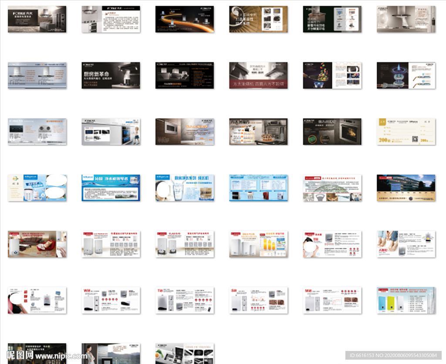Open the dark oven with roast chicken page
Viewport: 446px width, 364px height.
[332, 132]
